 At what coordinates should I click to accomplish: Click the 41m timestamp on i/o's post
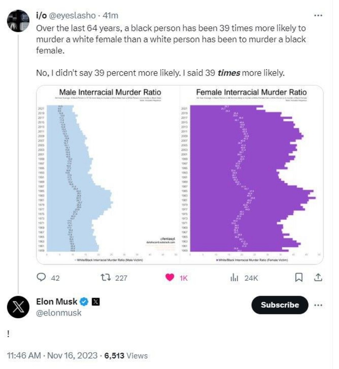click(111, 16)
